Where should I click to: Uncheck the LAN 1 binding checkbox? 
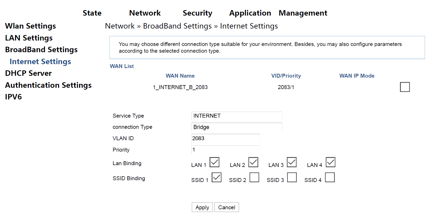pyautogui.click(x=214, y=162)
